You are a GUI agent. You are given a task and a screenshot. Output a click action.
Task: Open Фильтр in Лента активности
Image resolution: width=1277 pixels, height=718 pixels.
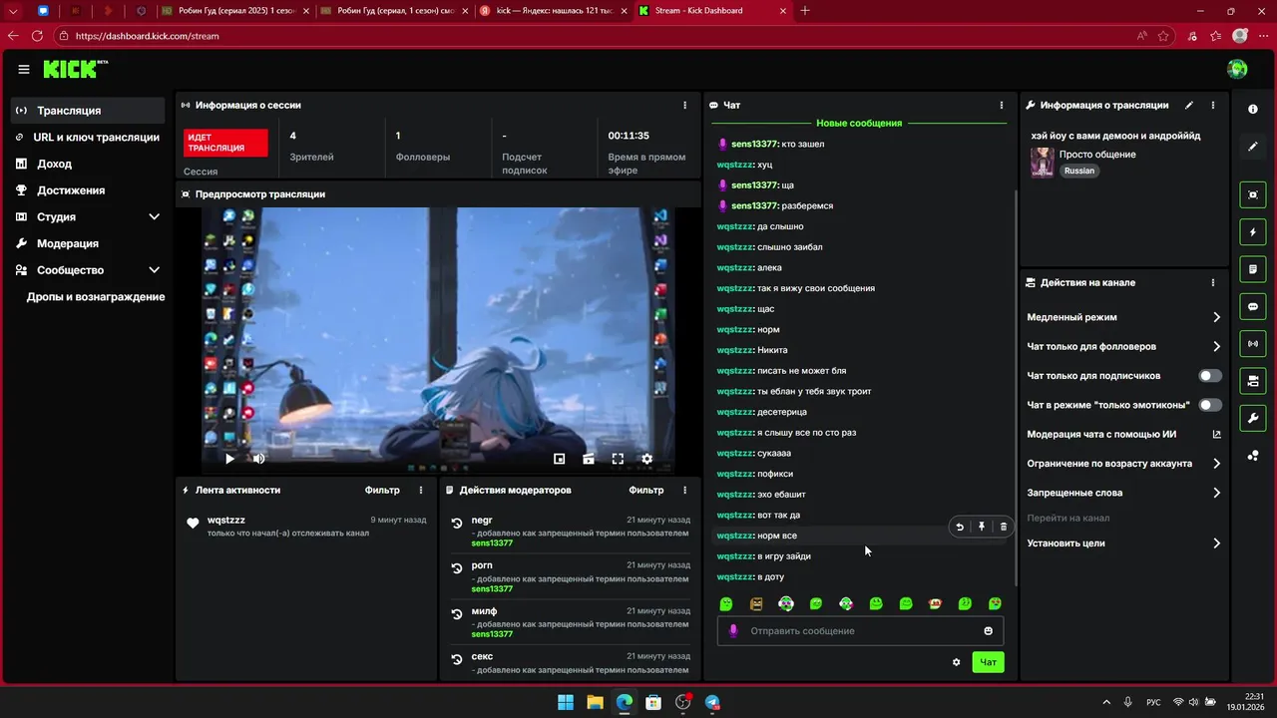[x=382, y=490]
